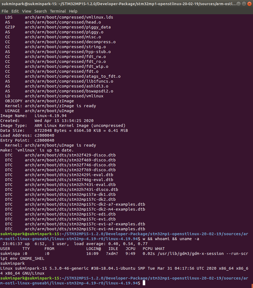Click the blinking cursor at the last prompt
Screen dimensions: 253x288
click(144, 283)
